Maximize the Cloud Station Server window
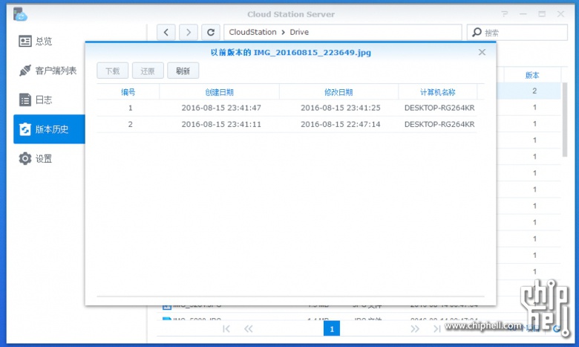 542,14
